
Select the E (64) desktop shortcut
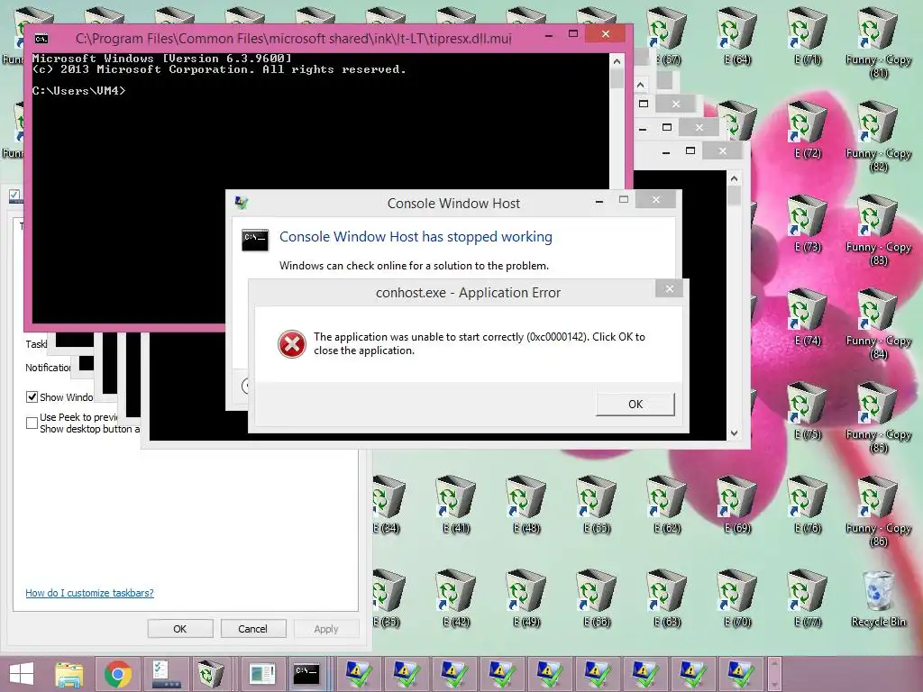tap(737, 36)
